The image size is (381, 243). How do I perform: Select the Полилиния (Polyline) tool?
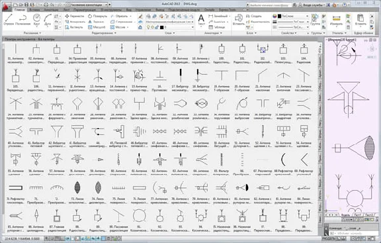23,20
